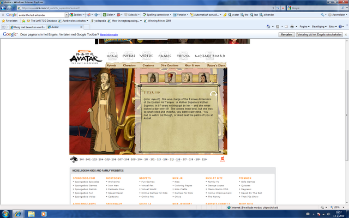Click the Avatar creature icon left of 201
Viewport: 349px width, 218px height.
(74, 159)
